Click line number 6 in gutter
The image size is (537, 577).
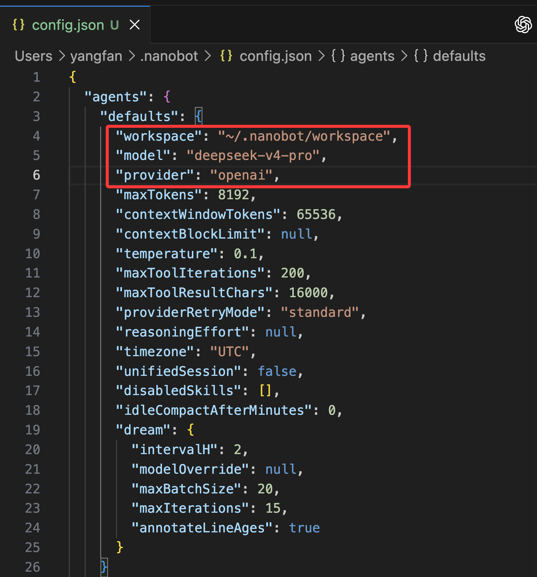pos(36,175)
